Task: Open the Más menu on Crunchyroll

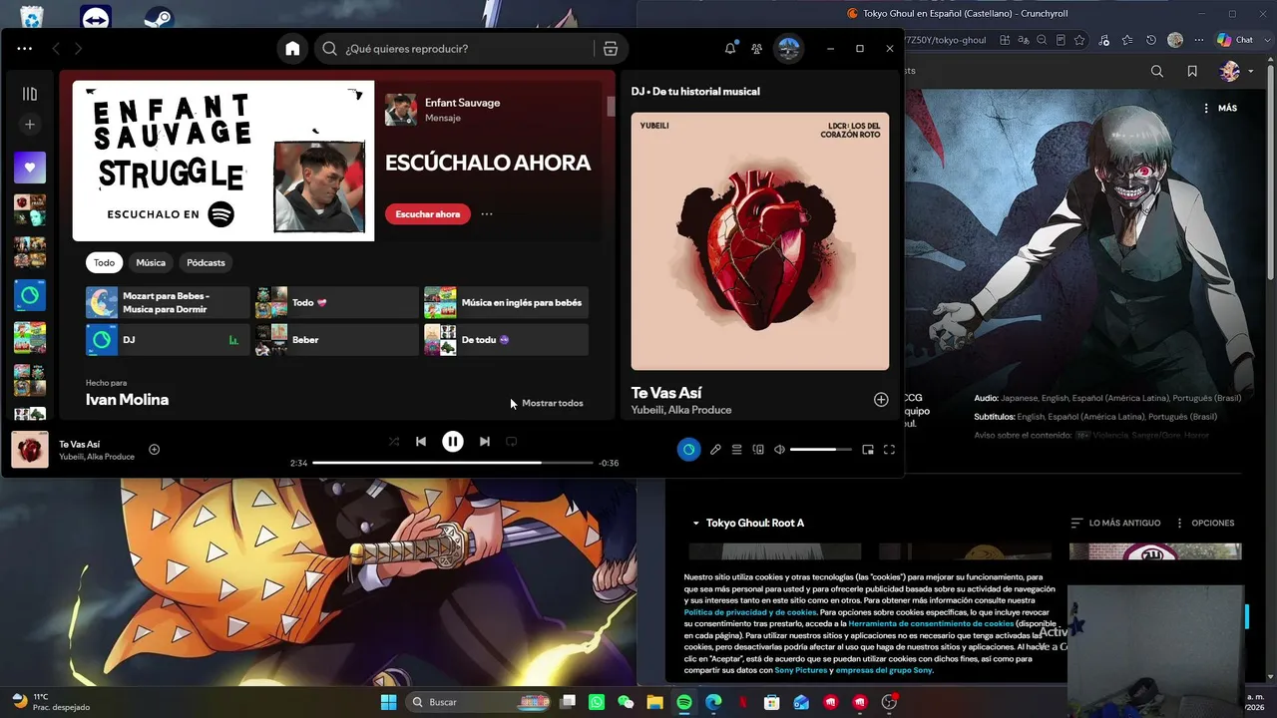Action: pyautogui.click(x=1220, y=108)
